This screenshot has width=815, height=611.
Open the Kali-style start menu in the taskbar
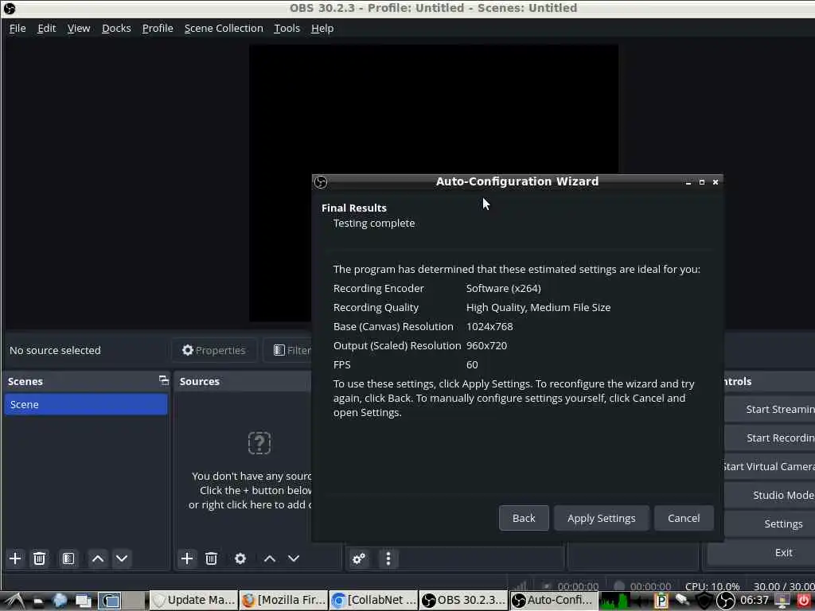[14, 601]
